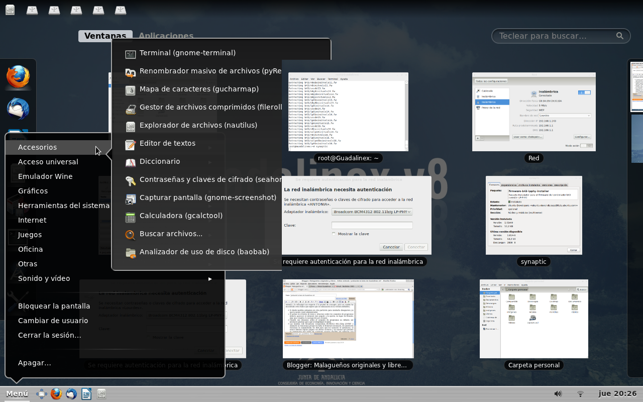Expand the Sonido y vídeo submenu arrow

coord(210,279)
